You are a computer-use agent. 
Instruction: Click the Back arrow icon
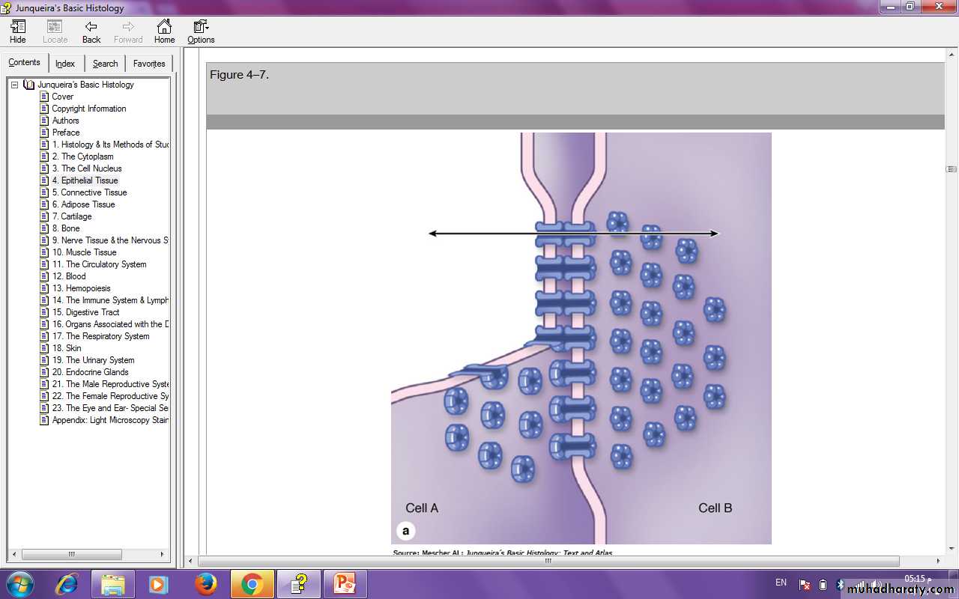click(91, 31)
